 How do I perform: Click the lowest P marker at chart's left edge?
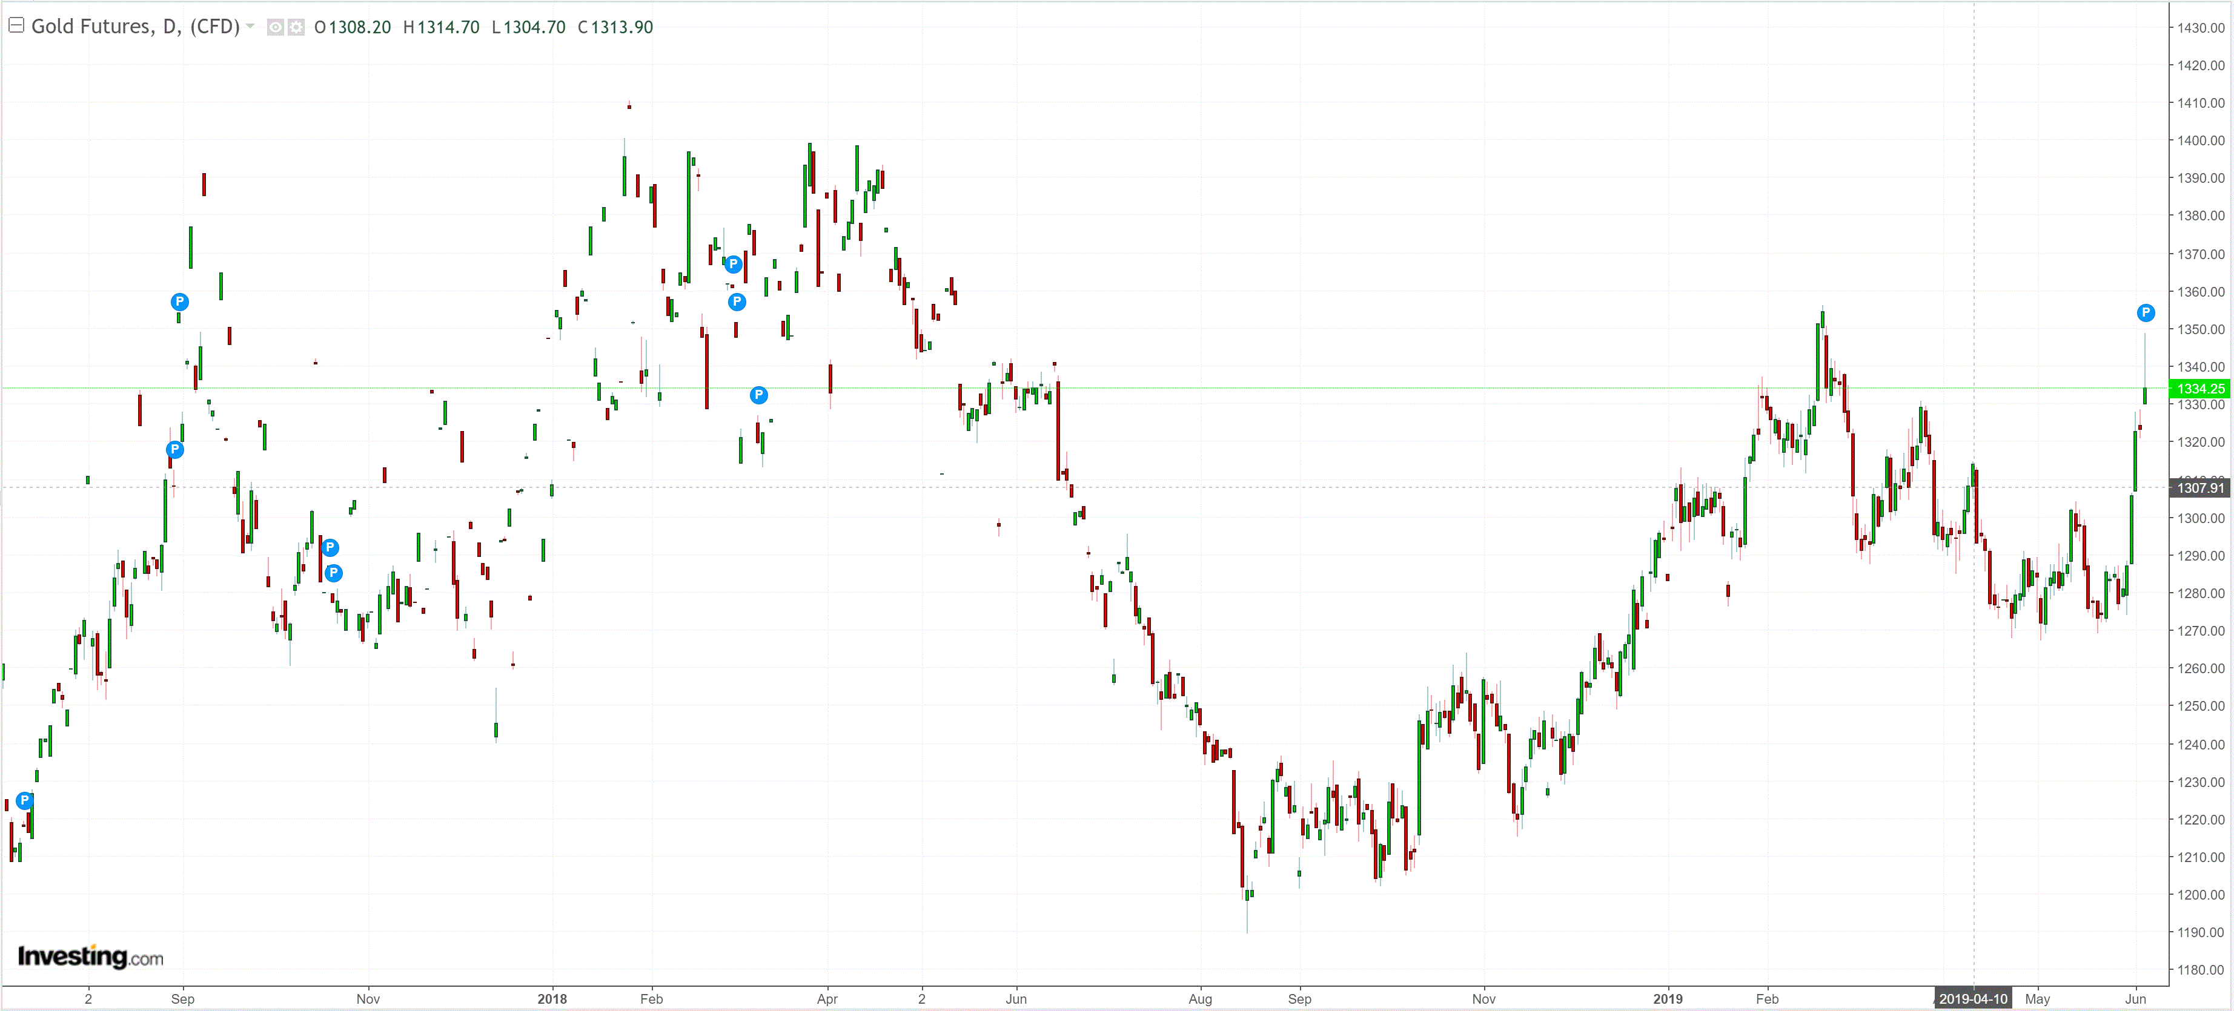(x=24, y=800)
